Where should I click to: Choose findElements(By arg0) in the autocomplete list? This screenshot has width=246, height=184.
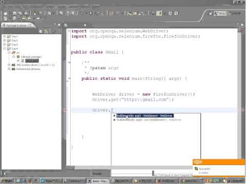point(149,120)
